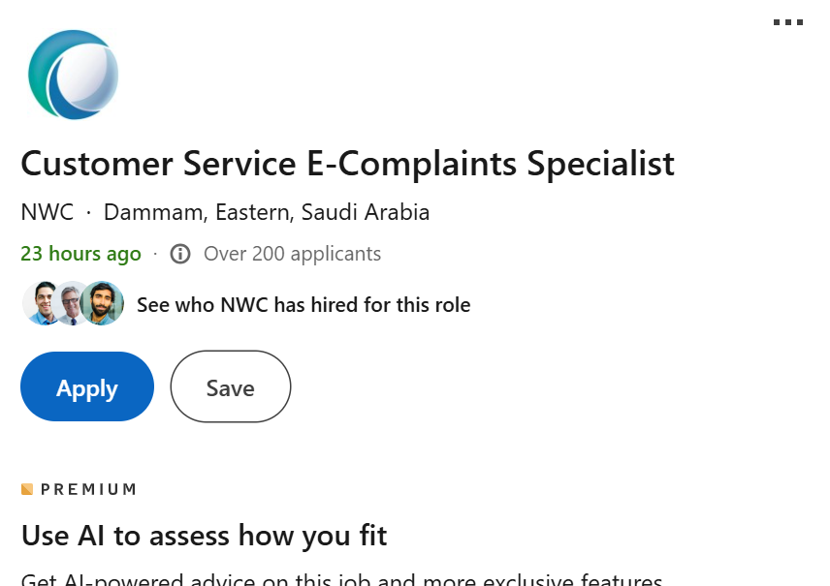Image resolution: width=830 pixels, height=586 pixels.
Task: Open the three-dot more options menu
Action: [x=788, y=22]
